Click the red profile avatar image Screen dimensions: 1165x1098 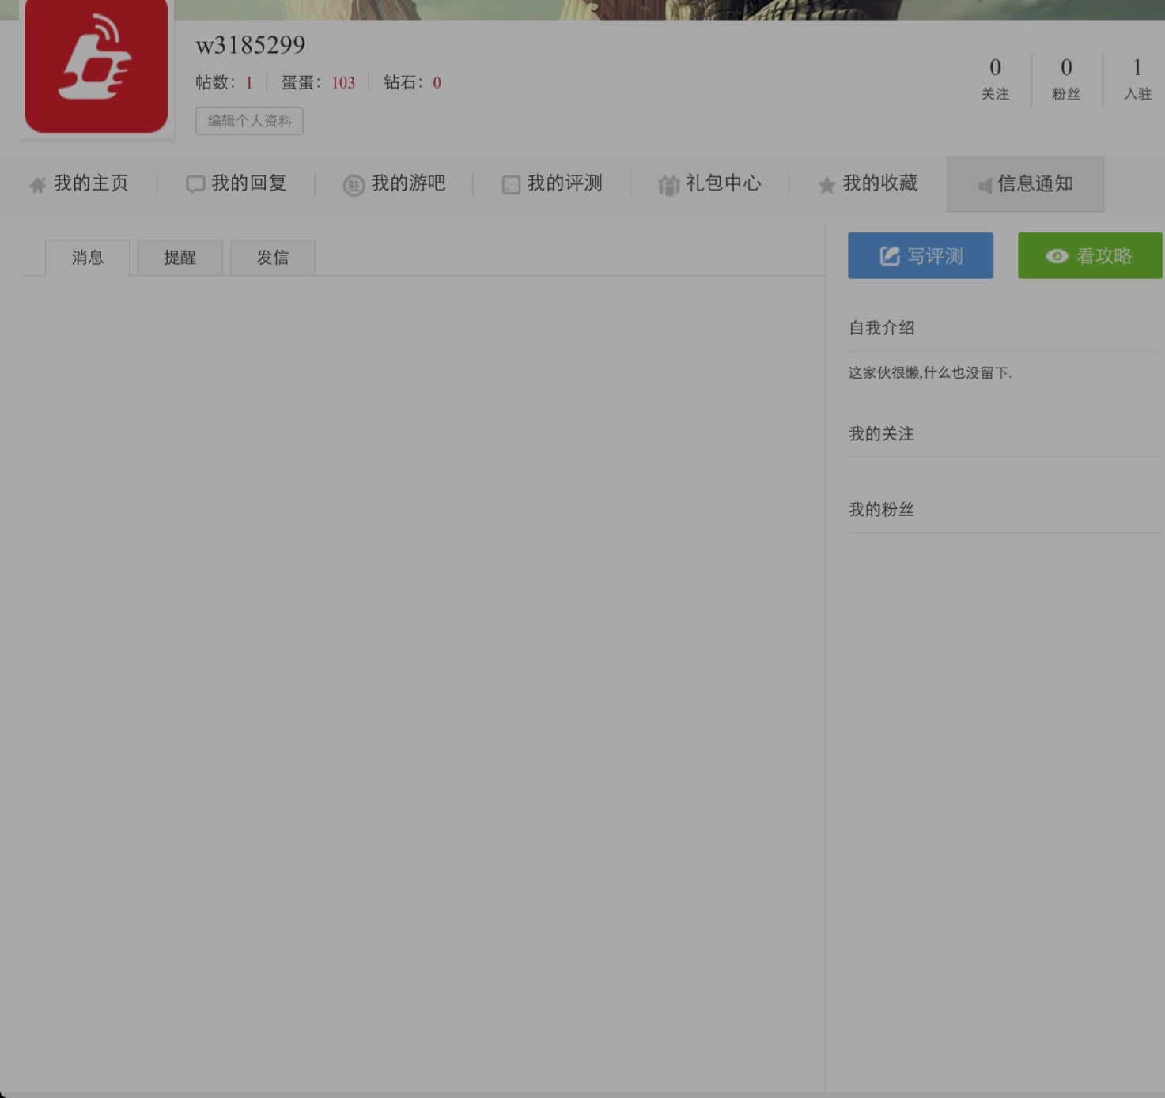96,66
